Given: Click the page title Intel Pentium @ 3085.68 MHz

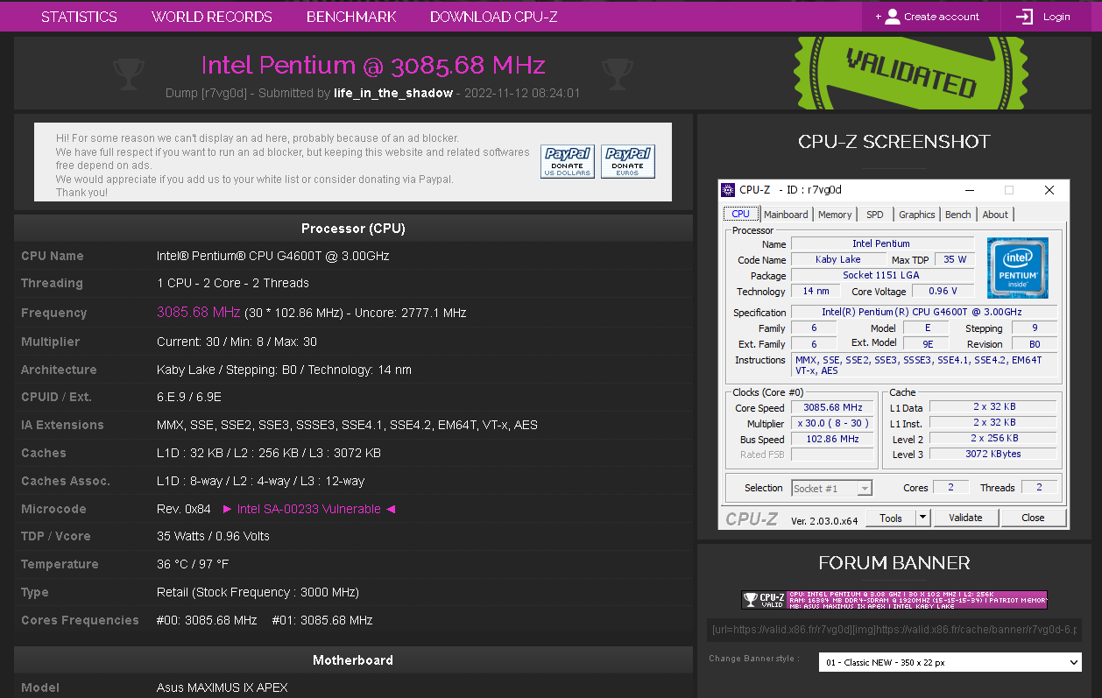Looking at the screenshot, I should (x=373, y=65).
